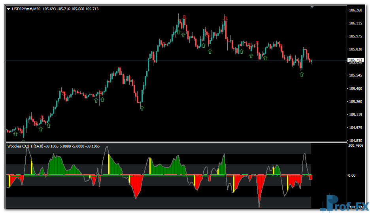
Task: Select the red marker above the highest peak
Action: click(x=185, y=17)
